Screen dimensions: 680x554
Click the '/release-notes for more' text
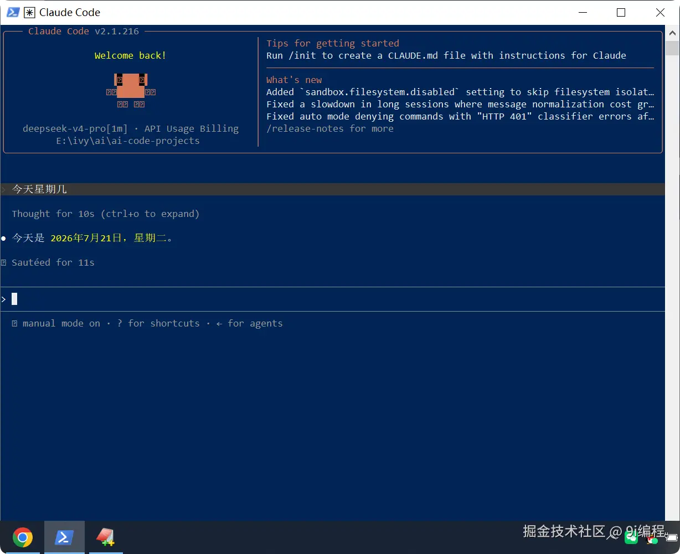[x=330, y=128]
